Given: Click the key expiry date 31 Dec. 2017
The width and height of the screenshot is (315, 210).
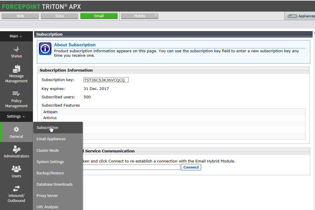Looking at the screenshot, I should [96, 89].
